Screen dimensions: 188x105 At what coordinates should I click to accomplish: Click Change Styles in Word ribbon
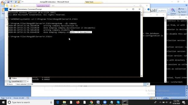[x=173, y=12]
